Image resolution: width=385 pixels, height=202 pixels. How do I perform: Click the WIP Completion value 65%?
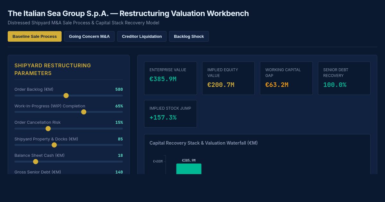pos(119,106)
